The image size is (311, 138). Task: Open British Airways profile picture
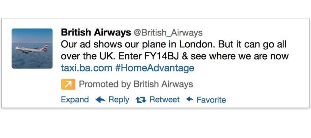coord(32,48)
